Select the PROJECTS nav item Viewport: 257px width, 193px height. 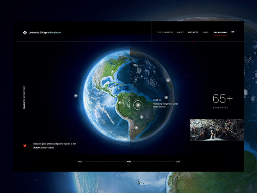pos(193,32)
